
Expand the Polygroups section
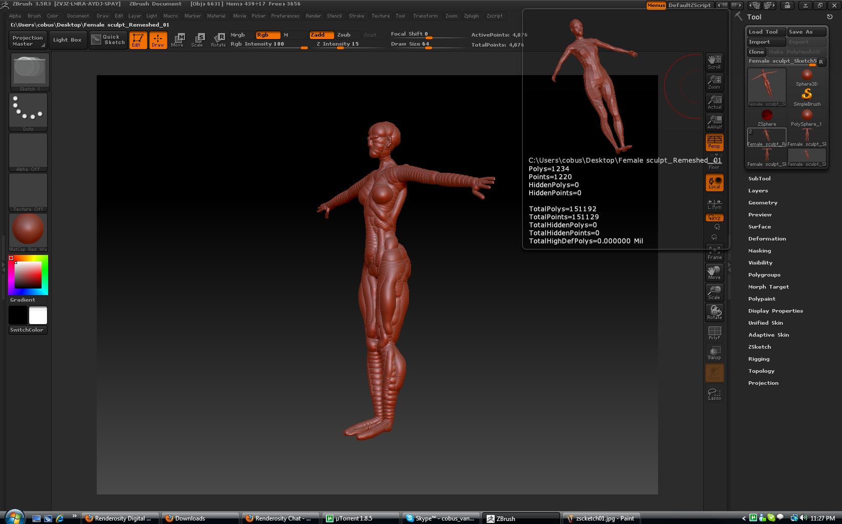[764, 275]
